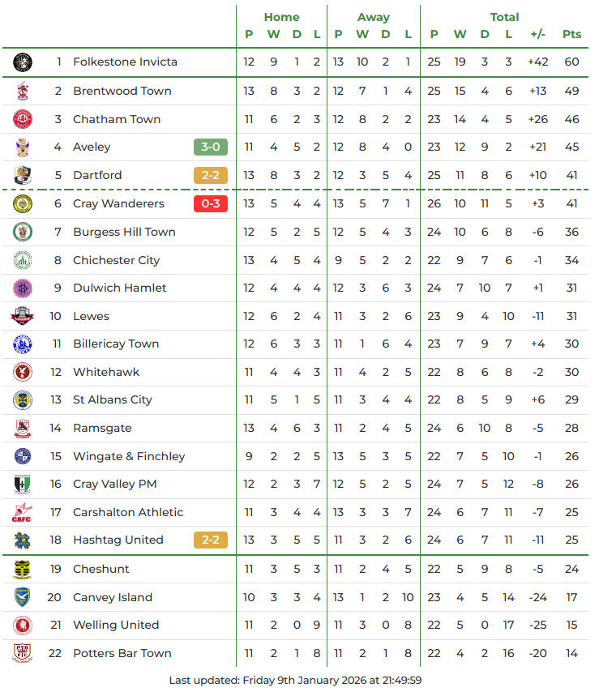This screenshot has height=696, width=599.
Task: Sort table by the Pts column header
Action: coord(572,34)
